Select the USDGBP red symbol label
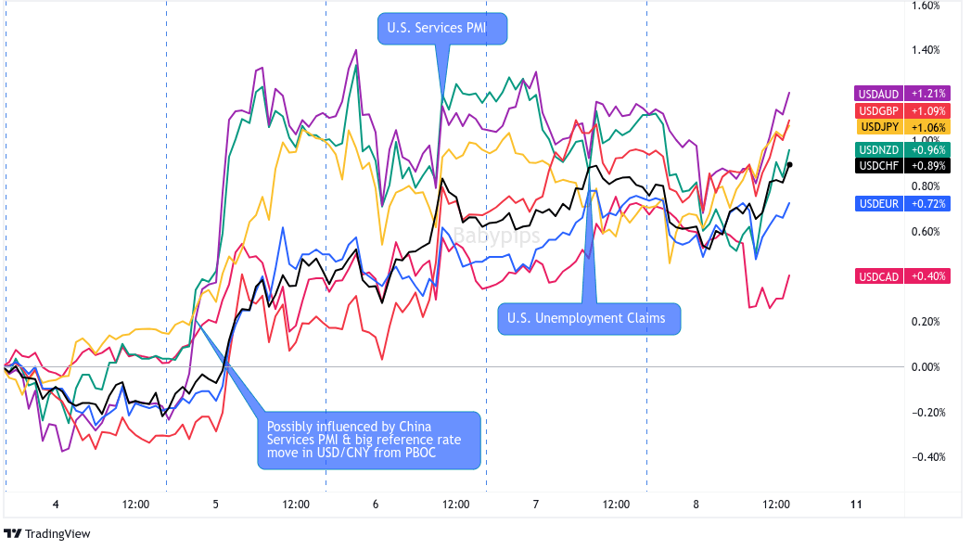Screen dimensions: 971x550 tap(878, 110)
